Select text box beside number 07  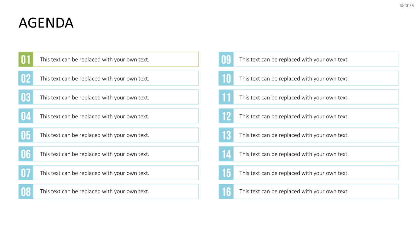tap(116, 173)
